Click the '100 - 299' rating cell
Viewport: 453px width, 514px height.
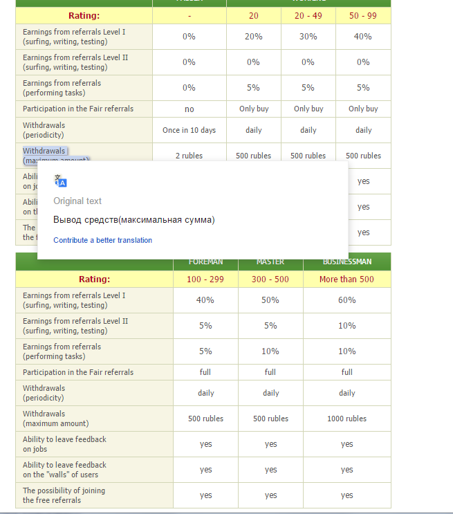click(205, 279)
